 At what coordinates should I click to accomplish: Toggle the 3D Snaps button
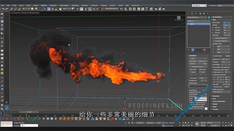pos(86,9)
